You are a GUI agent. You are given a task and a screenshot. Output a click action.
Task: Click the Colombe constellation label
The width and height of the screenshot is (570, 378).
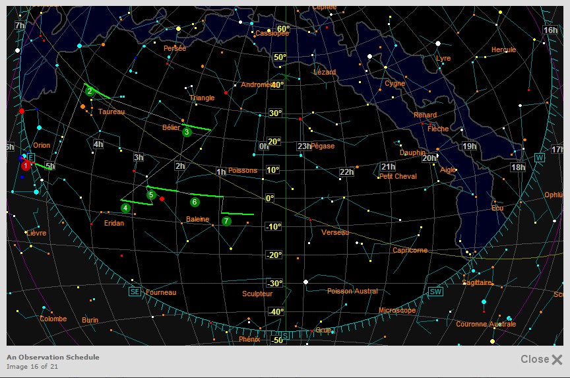[x=53, y=319]
